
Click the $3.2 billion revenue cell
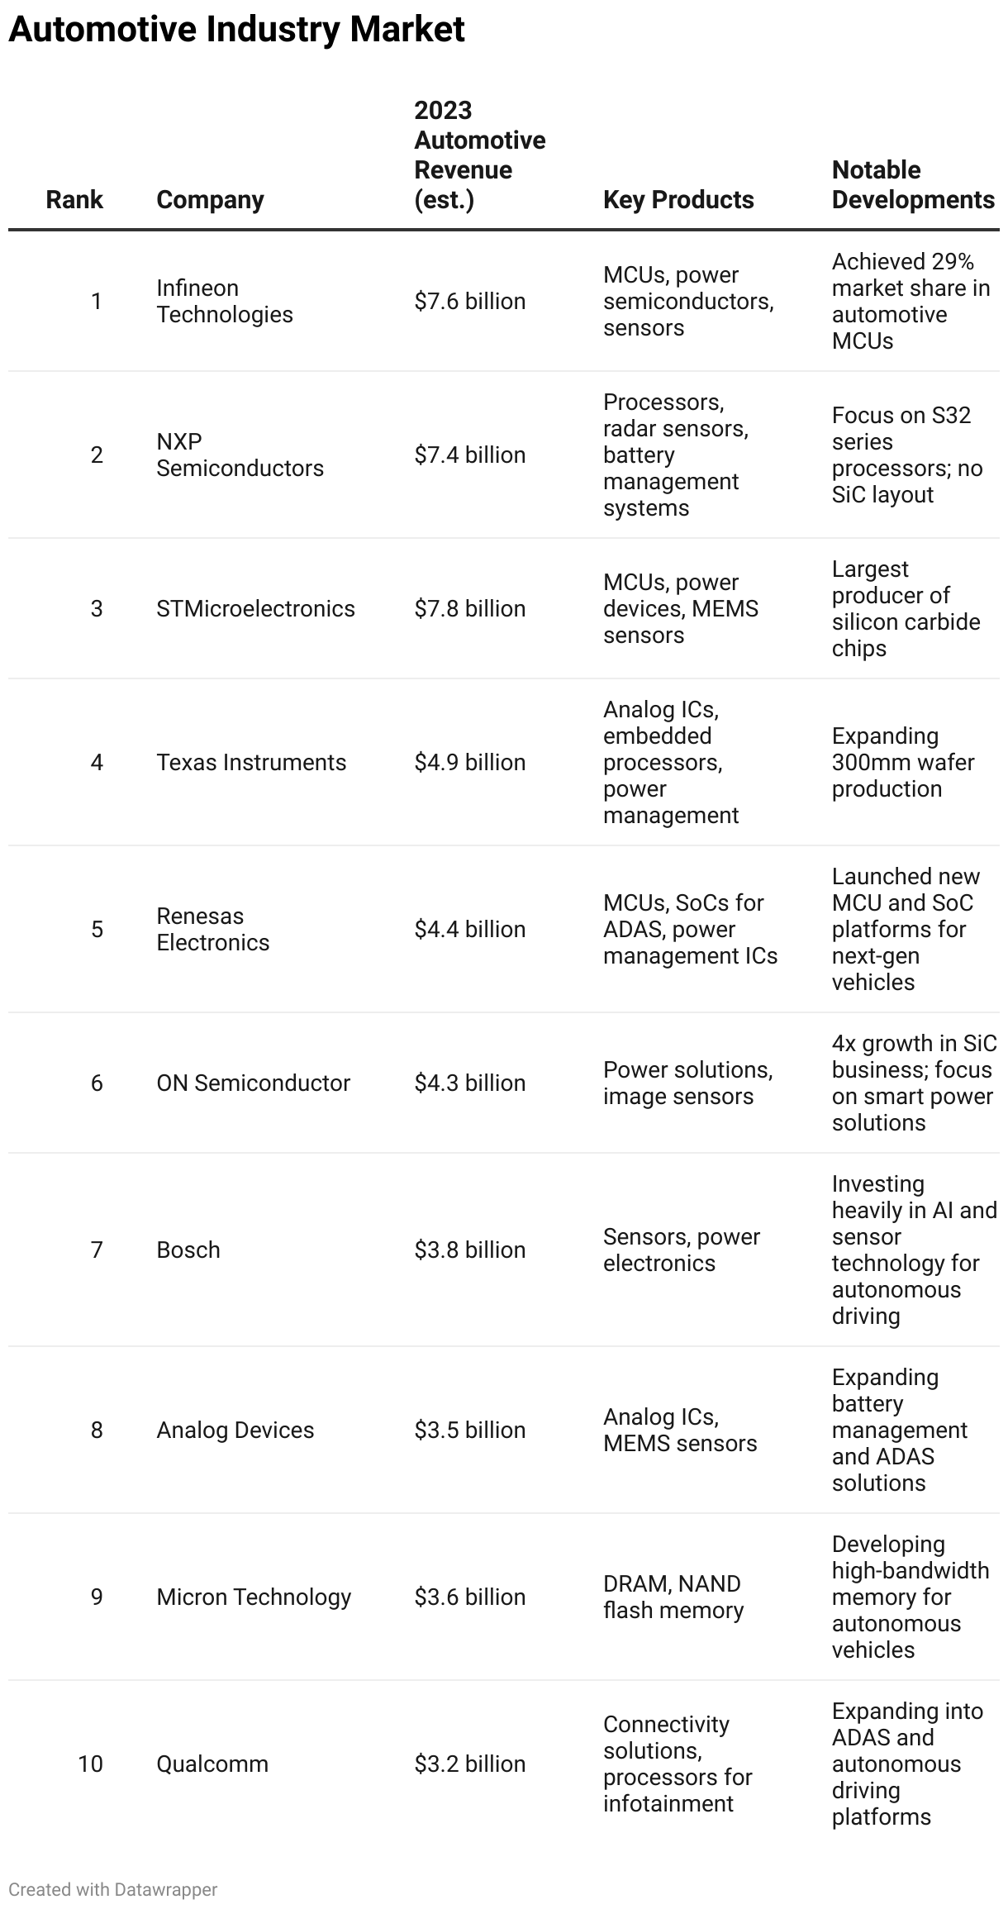tap(470, 1764)
